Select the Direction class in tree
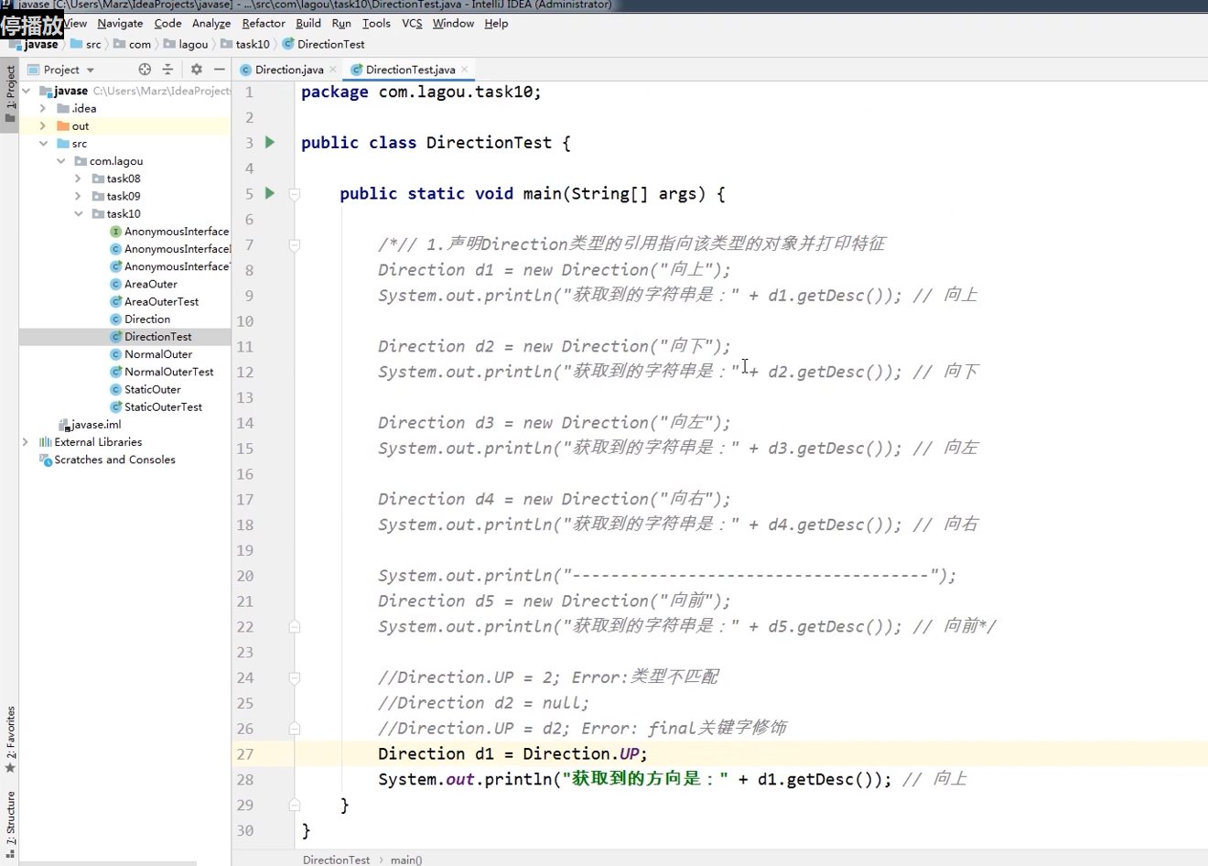 pos(146,319)
